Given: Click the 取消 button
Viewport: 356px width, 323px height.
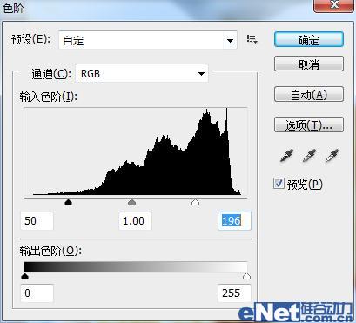Looking at the screenshot, I should (x=309, y=64).
